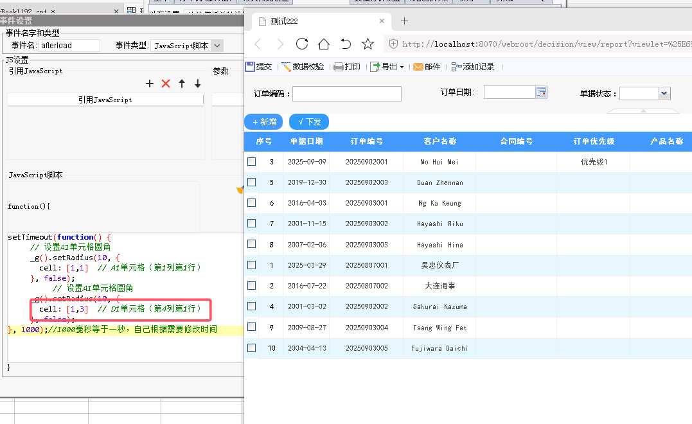Click the plus icon to add JavaScript reference
The image size is (692, 424).
pyautogui.click(x=150, y=84)
